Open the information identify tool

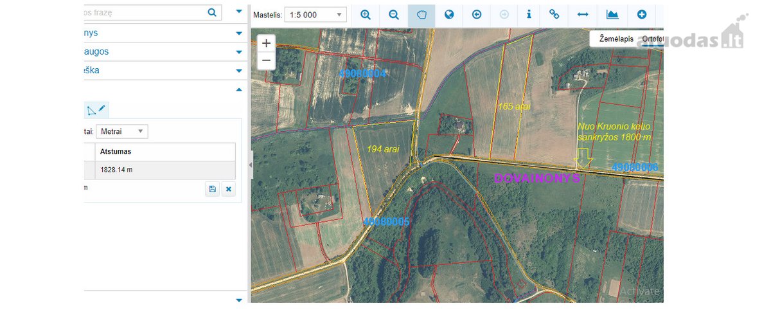pos(529,15)
